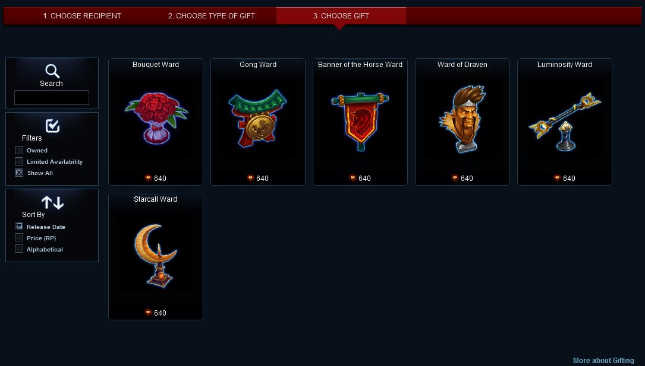Click the Sort By arrows icon
The image size is (645, 366).
coord(52,203)
